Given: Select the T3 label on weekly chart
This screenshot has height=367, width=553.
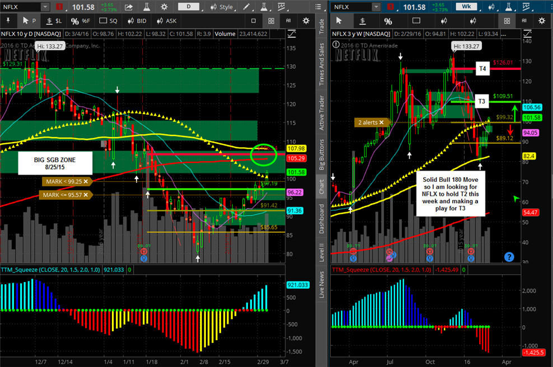Looking at the screenshot, I should click(482, 101).
